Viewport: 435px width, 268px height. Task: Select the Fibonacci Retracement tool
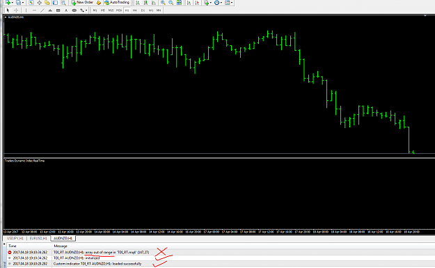point(58,10)
